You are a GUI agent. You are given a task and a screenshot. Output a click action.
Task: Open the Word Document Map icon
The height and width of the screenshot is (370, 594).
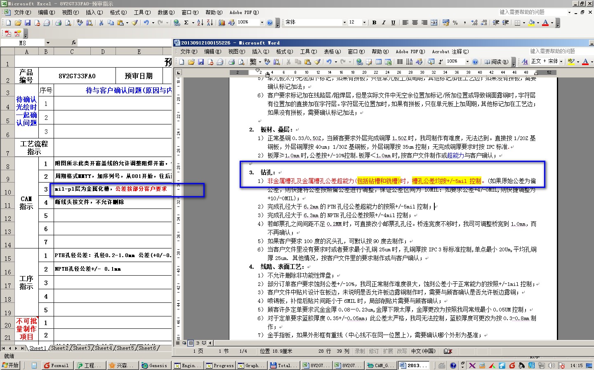(431, 62)
